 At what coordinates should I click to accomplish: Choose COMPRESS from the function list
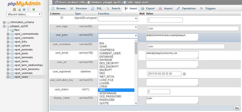click(116, 50)
